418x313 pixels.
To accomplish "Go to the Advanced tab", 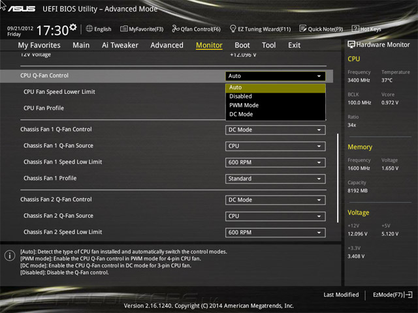I will coord(167,45).
